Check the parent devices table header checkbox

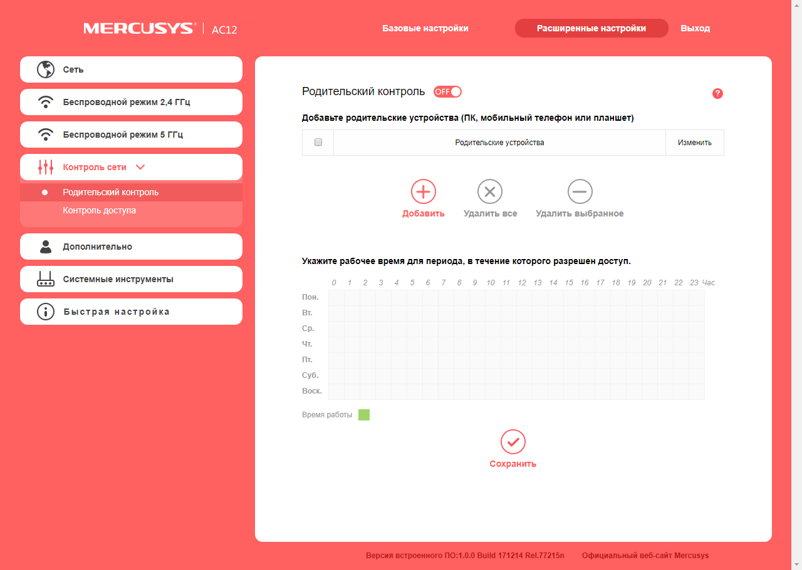pos(318,142)
